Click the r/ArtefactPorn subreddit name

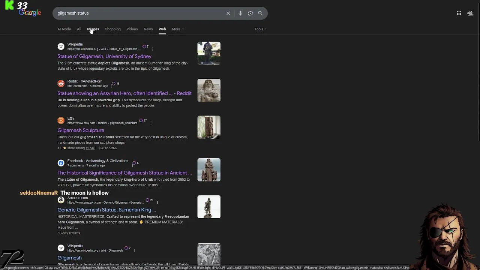point(91,81)
